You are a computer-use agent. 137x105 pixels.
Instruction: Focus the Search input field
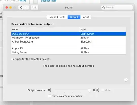(117, 8)
